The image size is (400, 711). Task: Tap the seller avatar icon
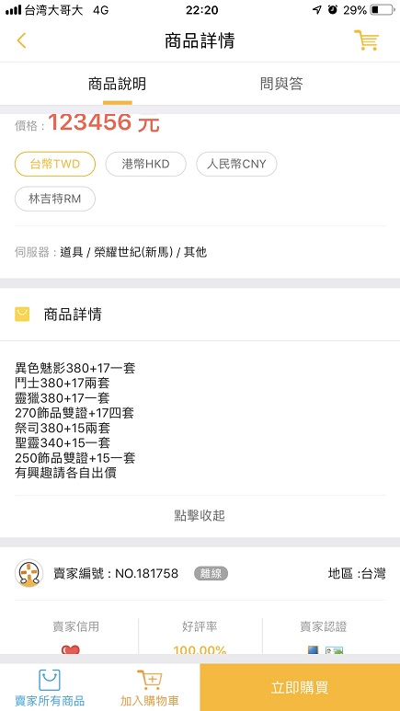tap(29, 573)
